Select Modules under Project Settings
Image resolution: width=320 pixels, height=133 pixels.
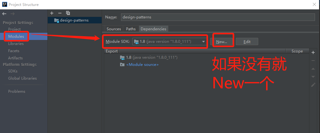tap(24, 36)
